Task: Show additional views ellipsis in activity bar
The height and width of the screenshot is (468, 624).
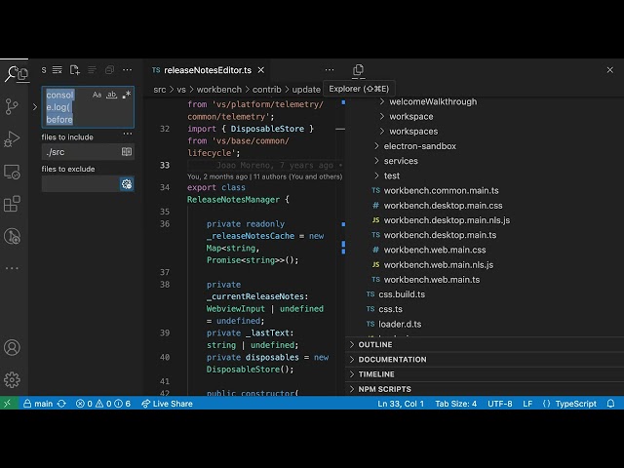Action: coord(12,268)
